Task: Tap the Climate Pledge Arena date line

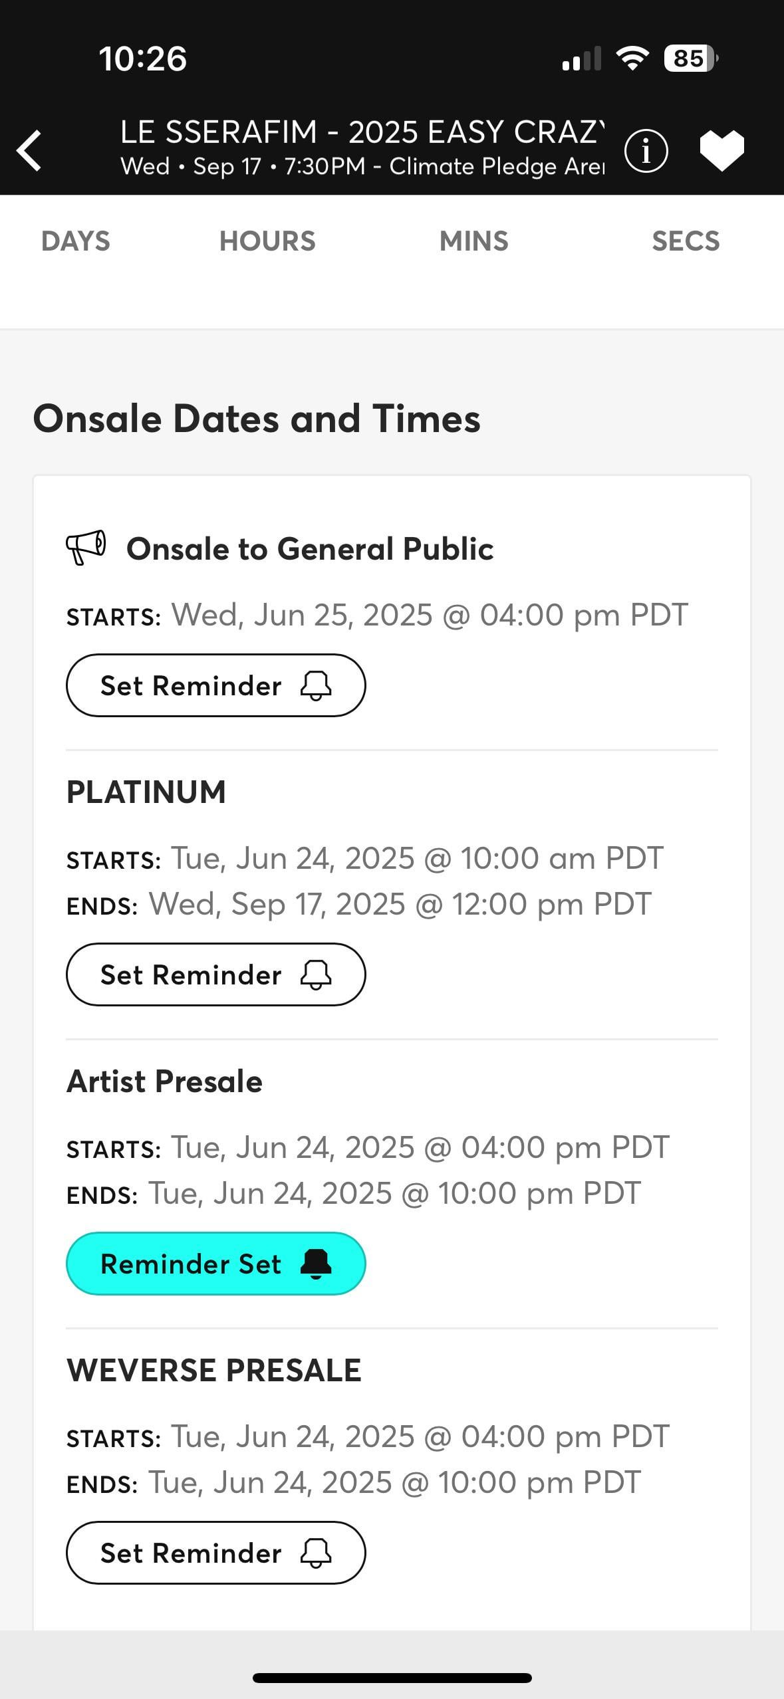Action: [x=362, y=166]
